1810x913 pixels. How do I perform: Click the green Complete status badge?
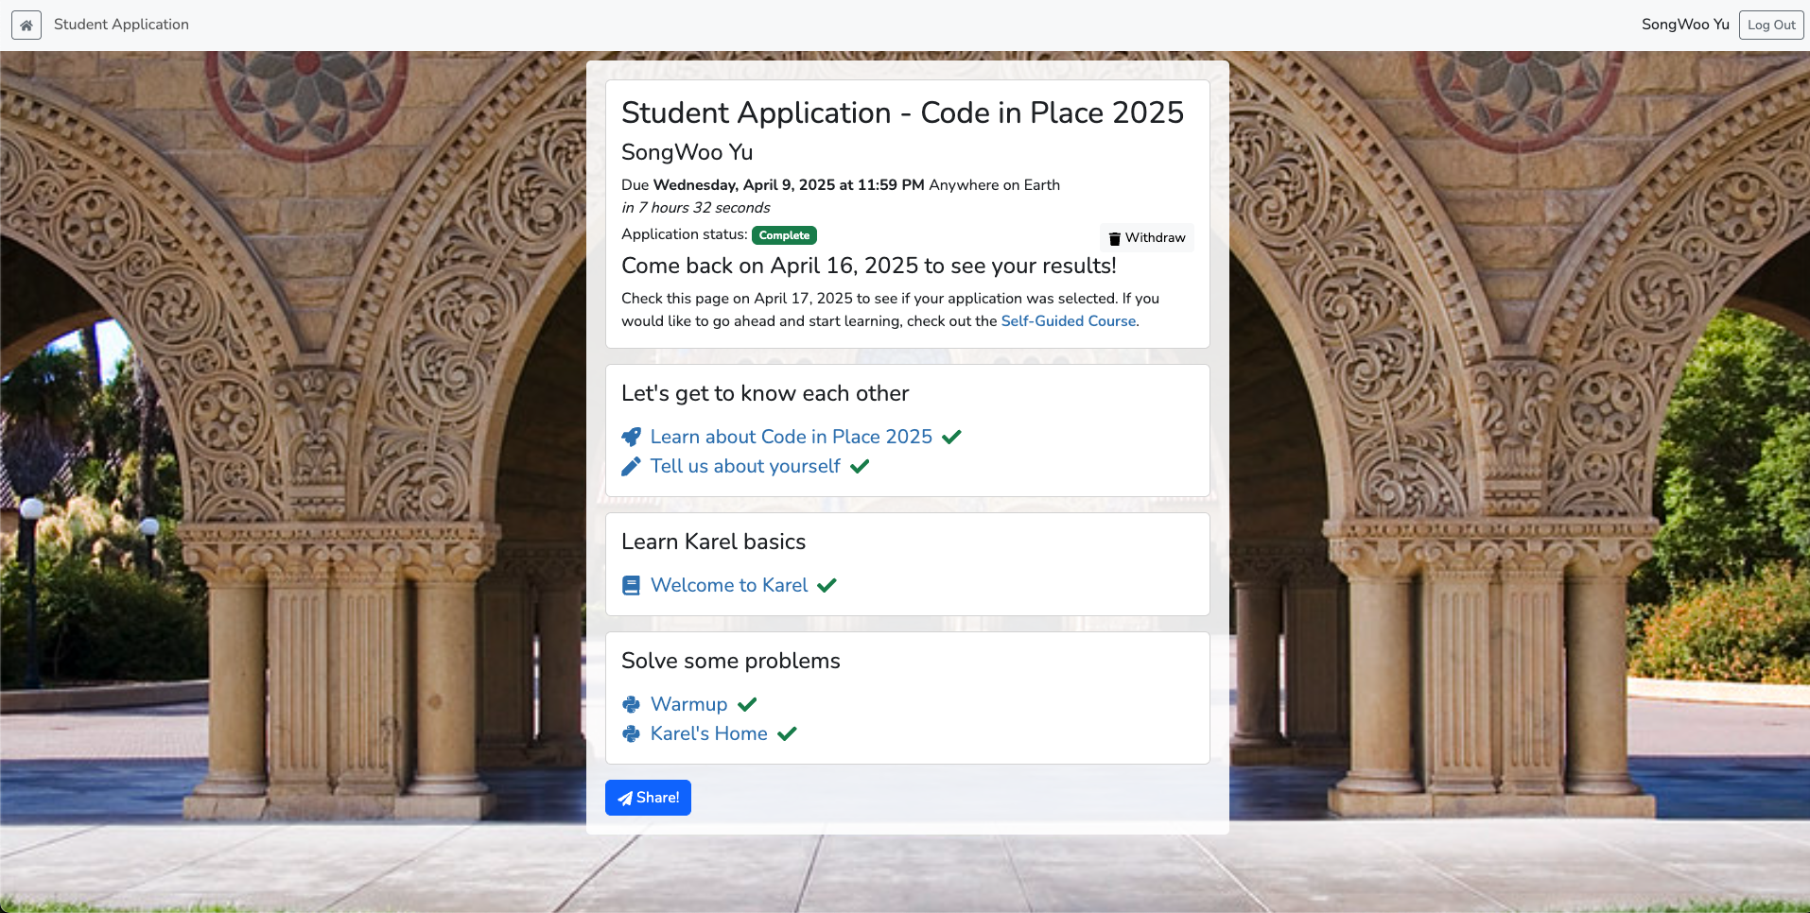point(784,235)
